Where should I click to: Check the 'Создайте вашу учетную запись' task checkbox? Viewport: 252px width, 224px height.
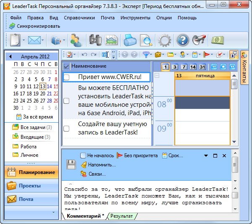coord(66,129)
